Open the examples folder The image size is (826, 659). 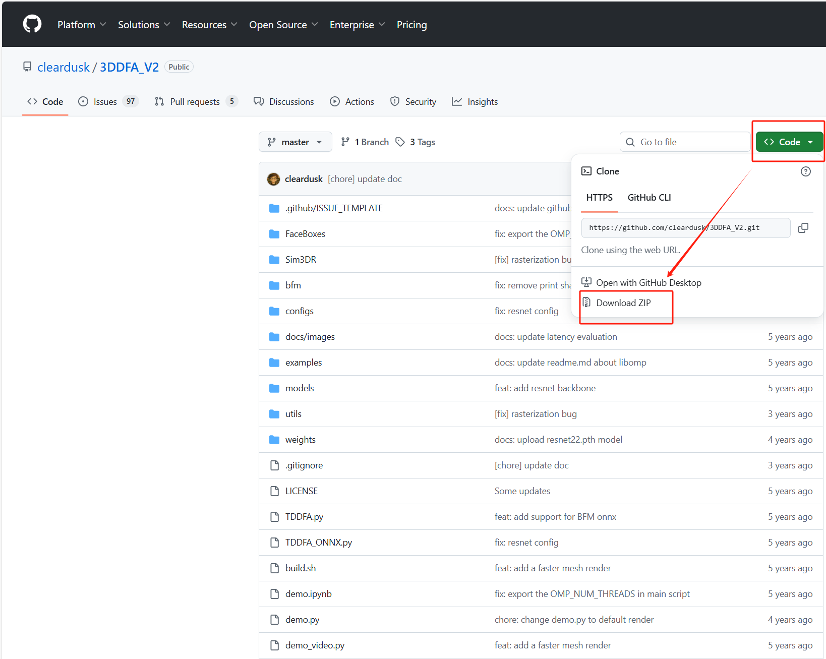[x=304, y=363]
